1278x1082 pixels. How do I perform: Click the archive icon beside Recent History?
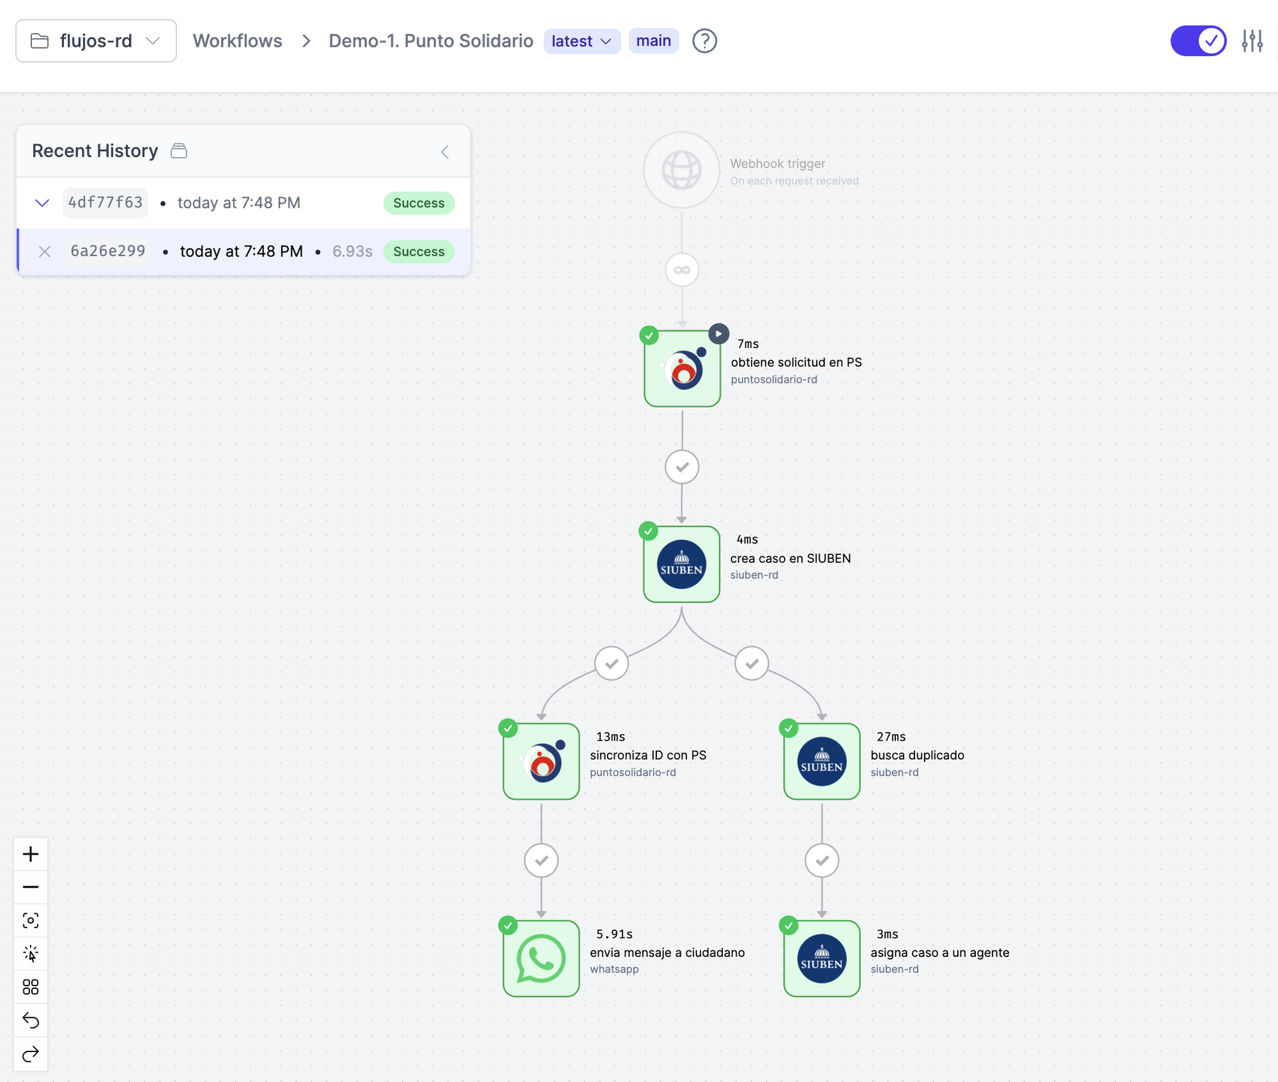pyautogui.click(x=178, y=151)
